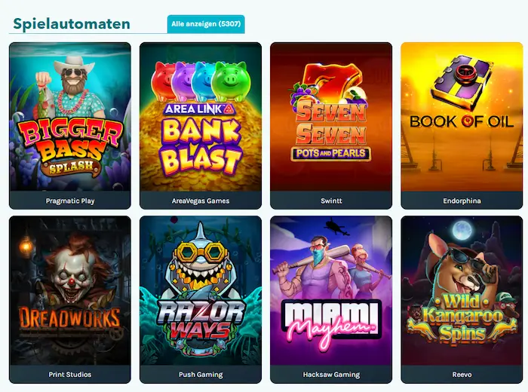The image size is (528, 392).
Task: Select the Swintt provider label
Action: (x=331, y=201)
